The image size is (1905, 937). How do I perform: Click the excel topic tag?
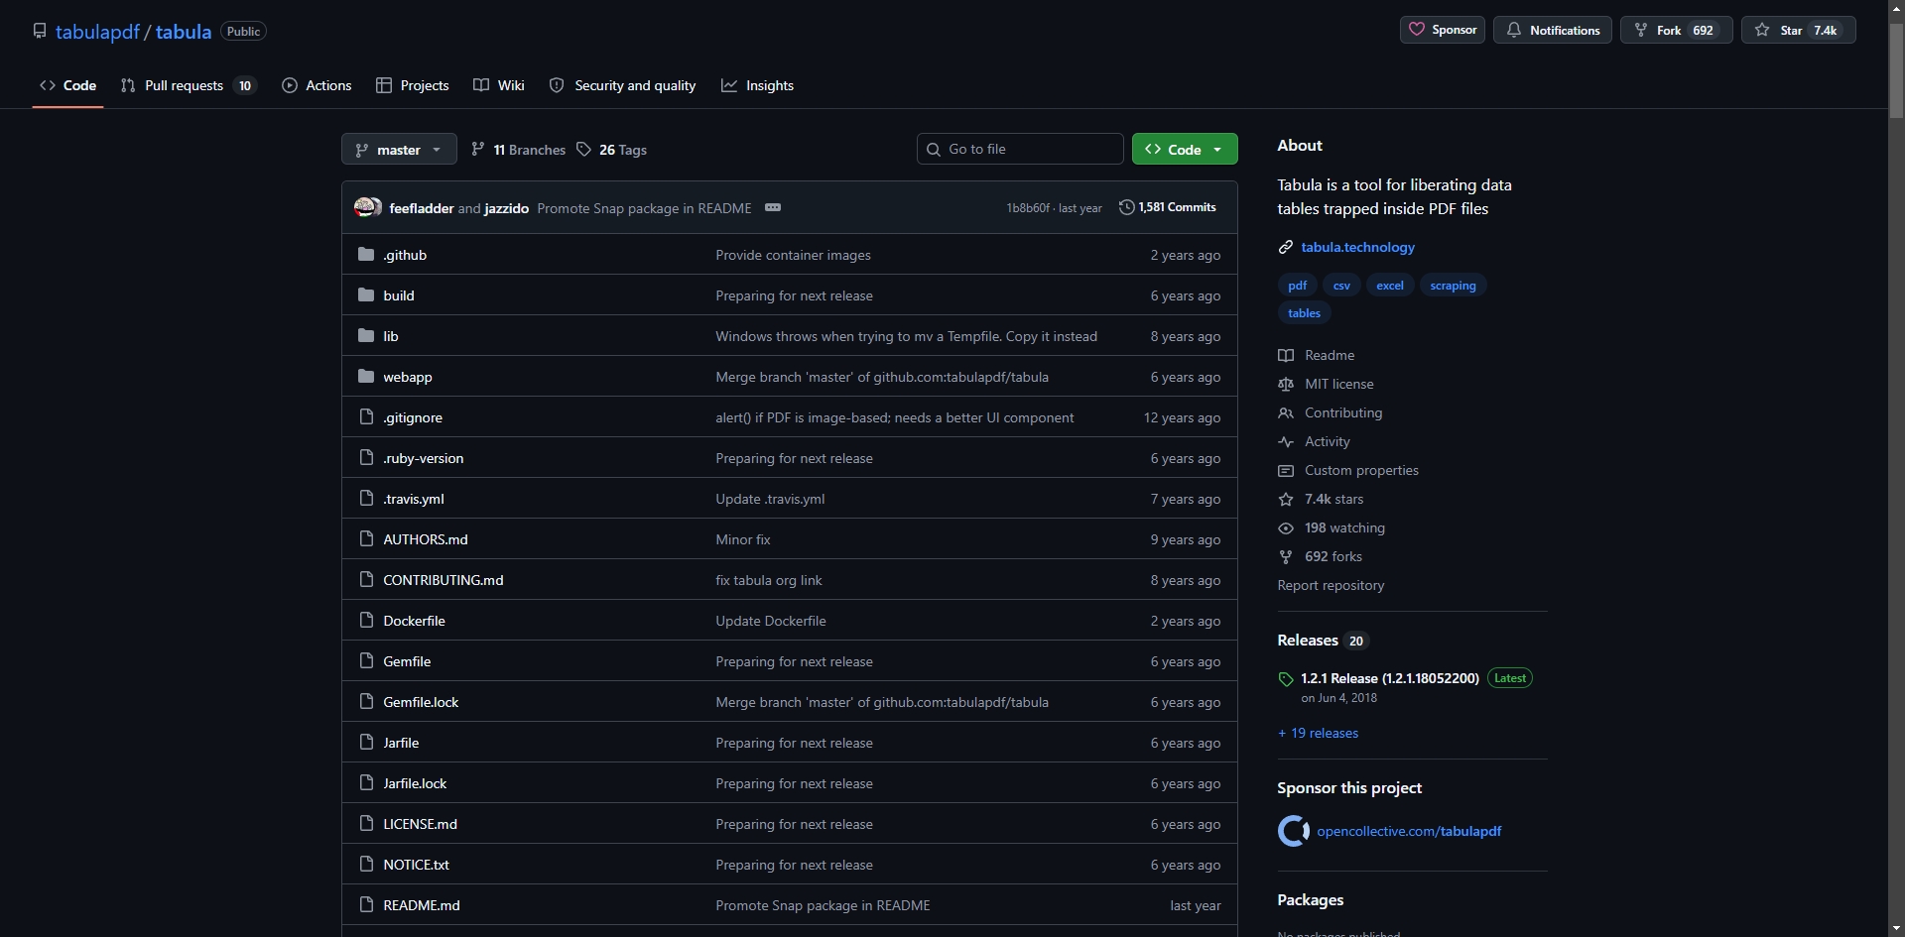pos(1390,286)
